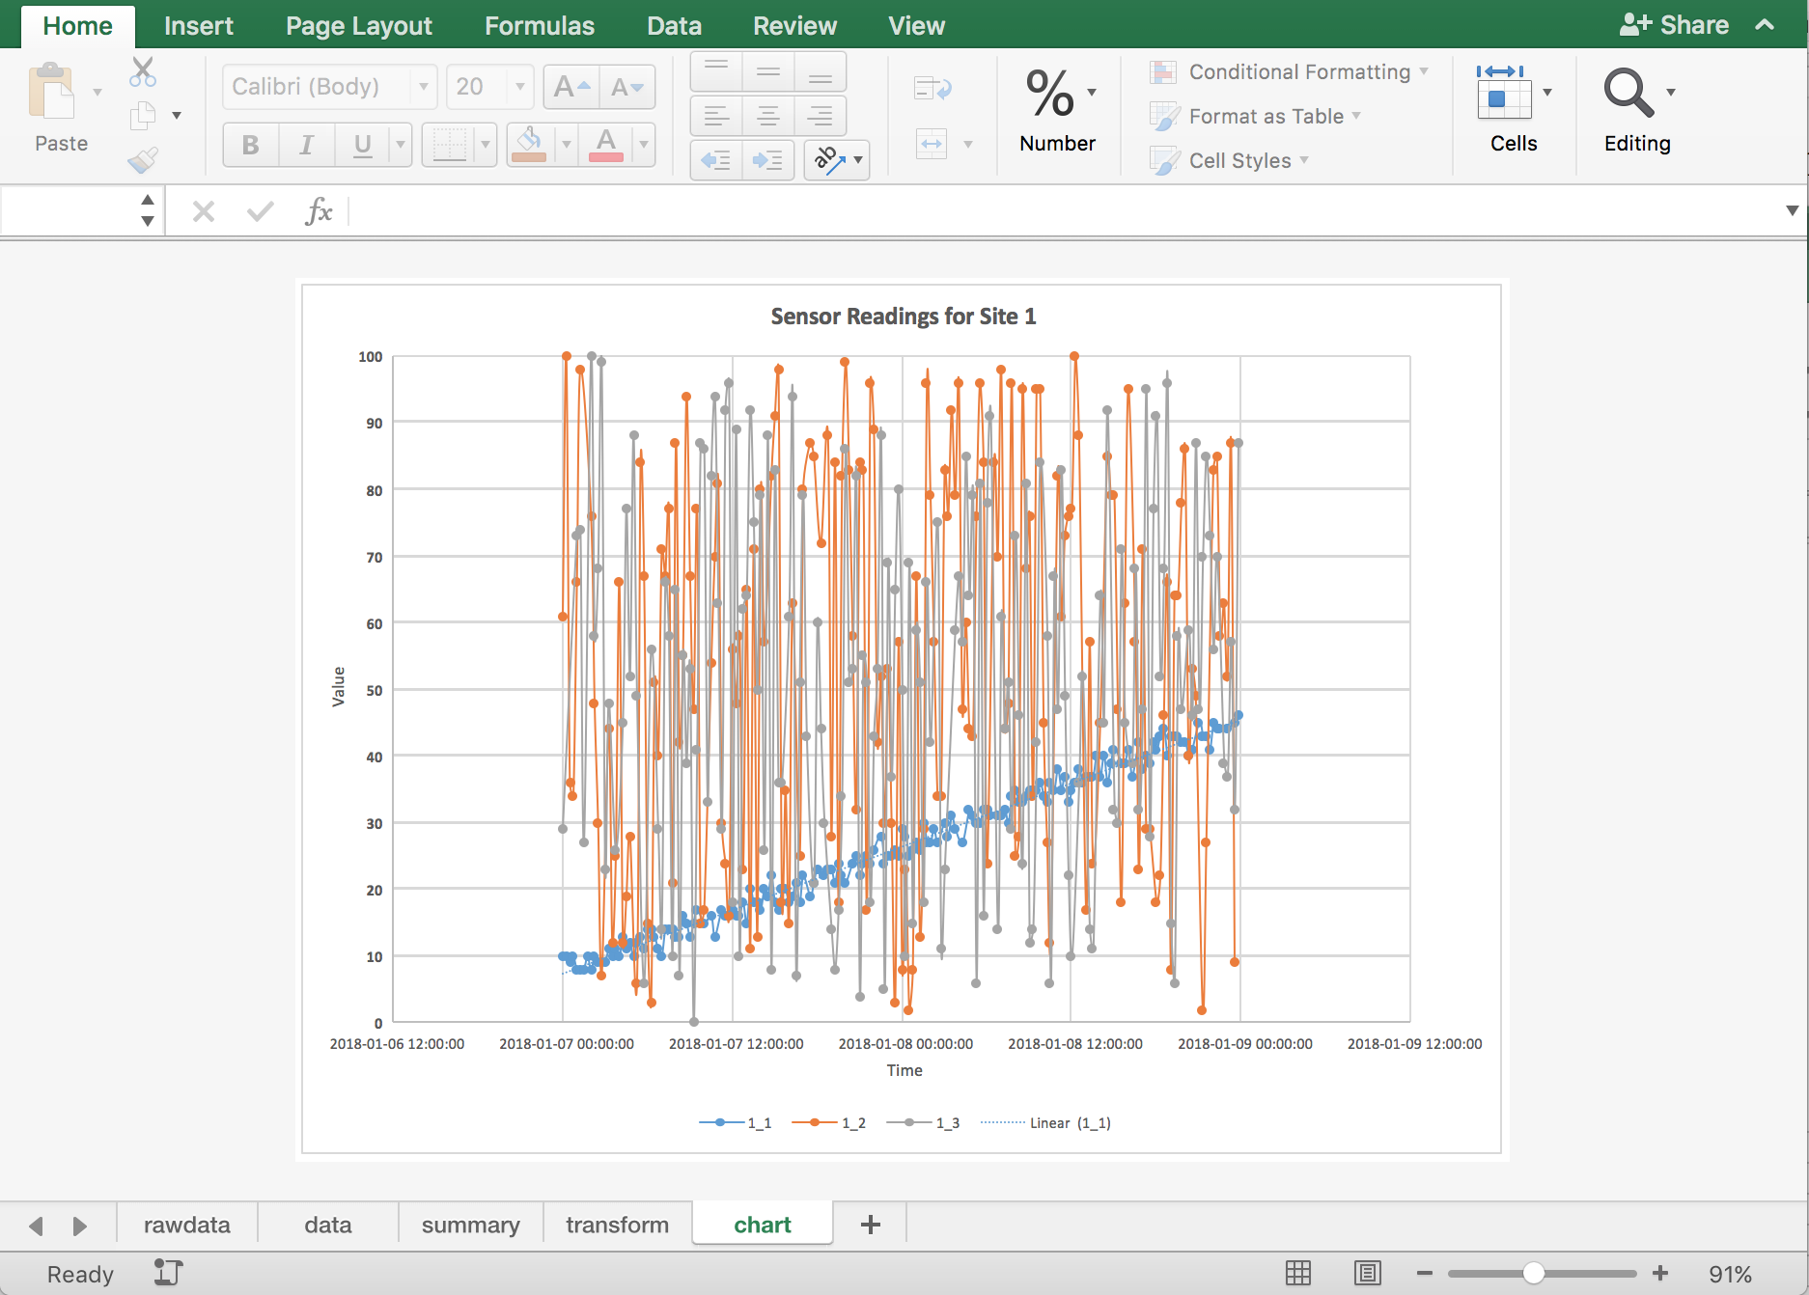
Task: Switch to the transform sheet tab
Action: point(618,1225)
